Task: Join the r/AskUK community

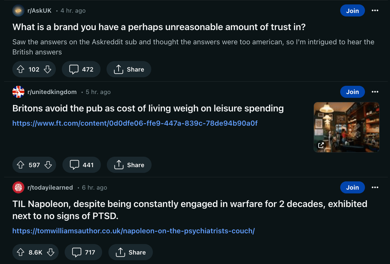Action: click(352, 11)
